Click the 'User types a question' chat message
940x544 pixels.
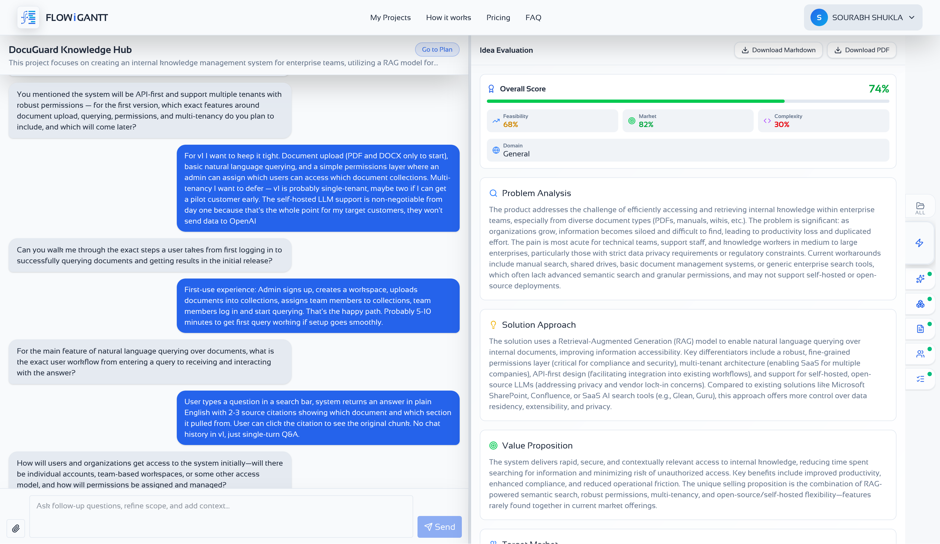point(318,418)
